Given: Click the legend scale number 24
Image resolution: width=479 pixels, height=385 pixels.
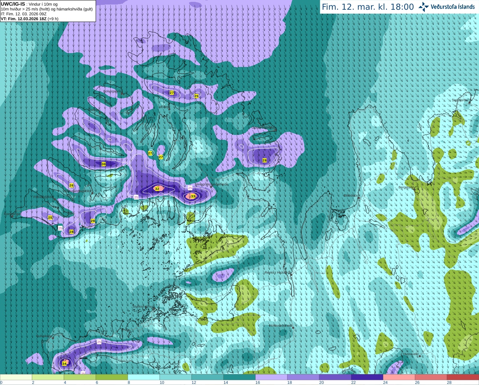Looking at the screenshot, I should point(385,382).
